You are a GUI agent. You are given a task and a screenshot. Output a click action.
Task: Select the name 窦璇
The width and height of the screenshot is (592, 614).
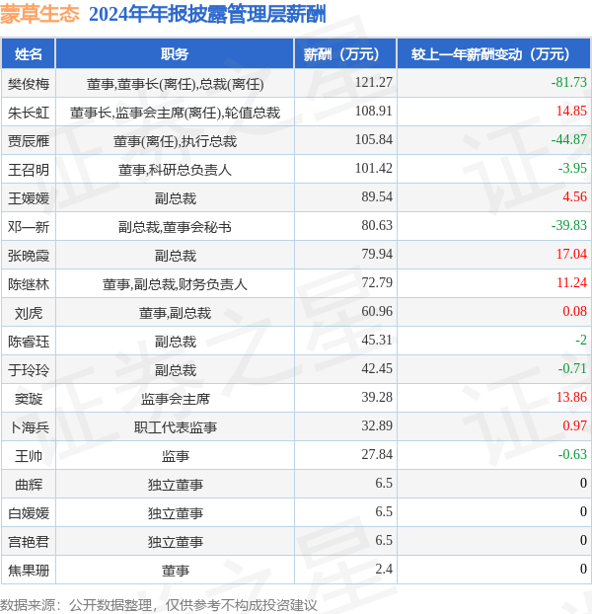click(29, 399)
